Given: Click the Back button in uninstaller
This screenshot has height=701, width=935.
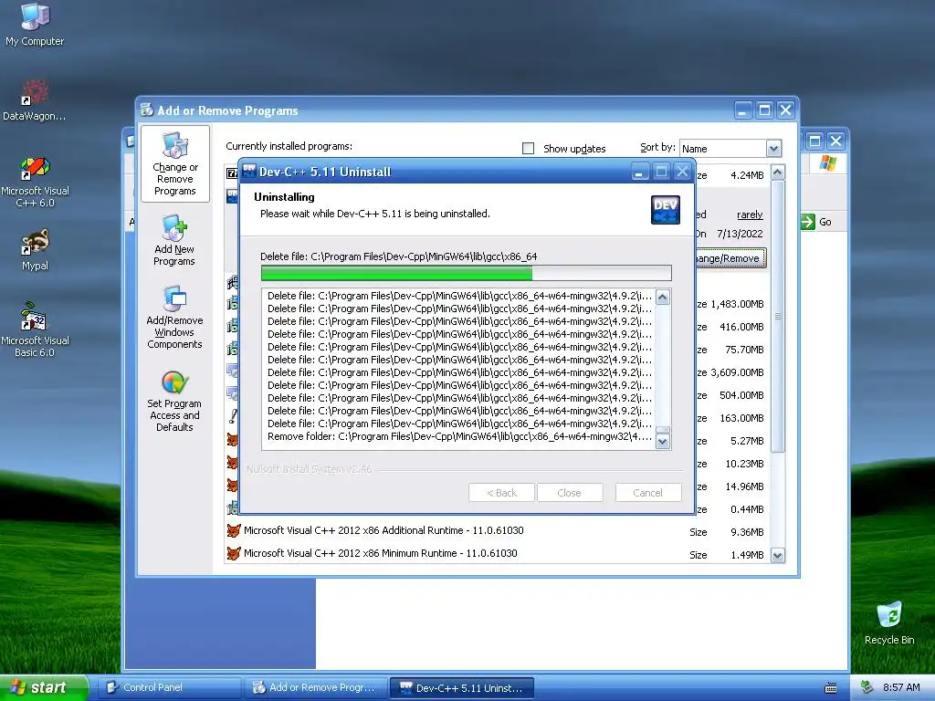Looking at the screenshot, I should [501, 492].
